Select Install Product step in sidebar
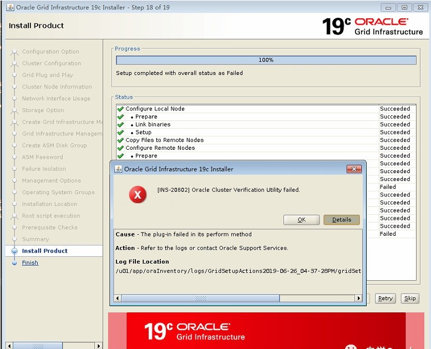Screen dimensions: 431x349 (x=44, y=251)
